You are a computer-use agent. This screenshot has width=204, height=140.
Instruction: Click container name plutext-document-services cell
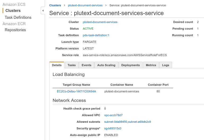click(x=122, y=91)
